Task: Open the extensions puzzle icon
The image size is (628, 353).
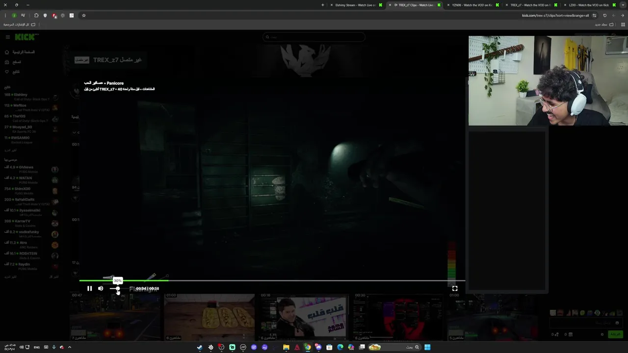Action: point(36,15)
